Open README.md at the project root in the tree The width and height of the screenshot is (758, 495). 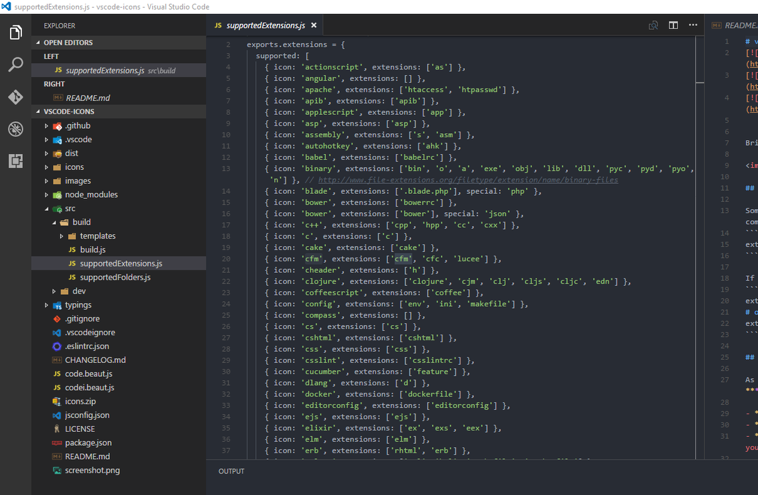coord(119,456)
